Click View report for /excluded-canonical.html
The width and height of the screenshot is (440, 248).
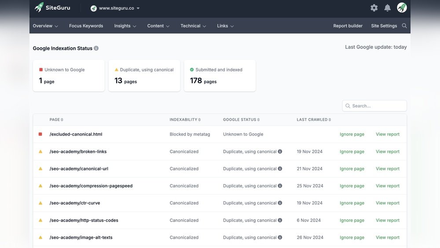(x=387, y=134)
